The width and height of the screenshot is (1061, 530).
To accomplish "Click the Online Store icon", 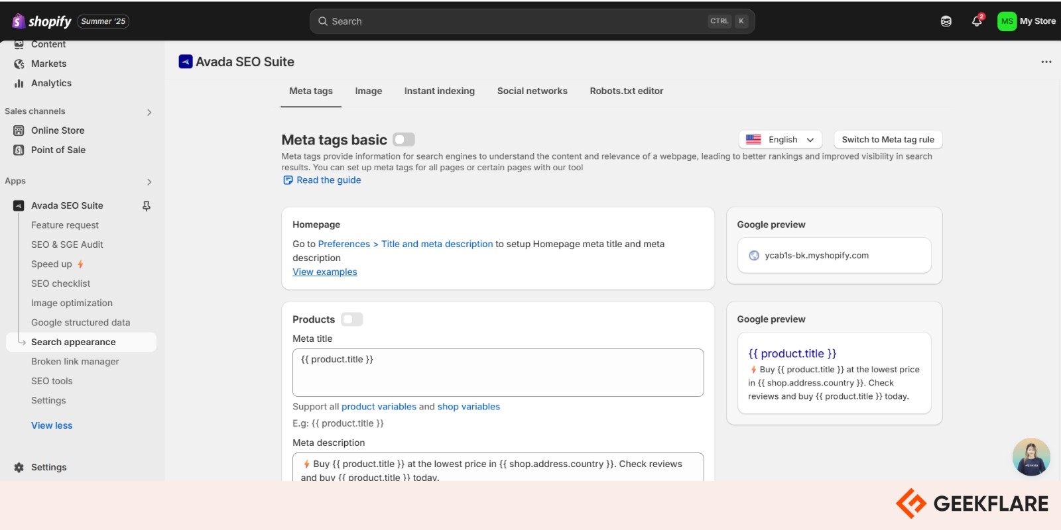I will [19, 131].
